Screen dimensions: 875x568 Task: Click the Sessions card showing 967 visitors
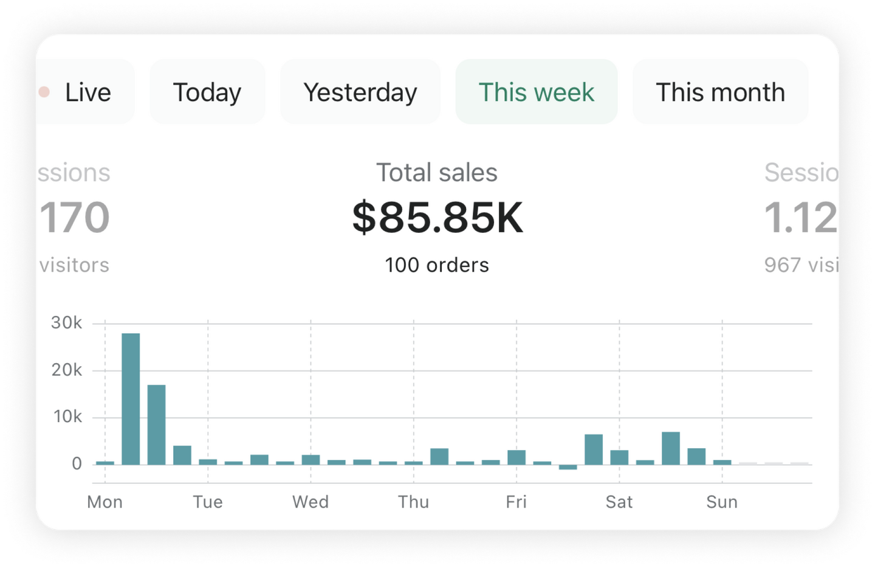point(800,218)
